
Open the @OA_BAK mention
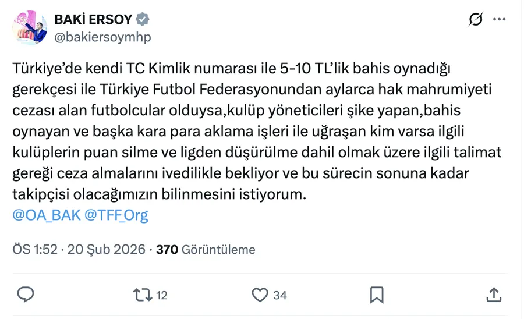point(46,215)
